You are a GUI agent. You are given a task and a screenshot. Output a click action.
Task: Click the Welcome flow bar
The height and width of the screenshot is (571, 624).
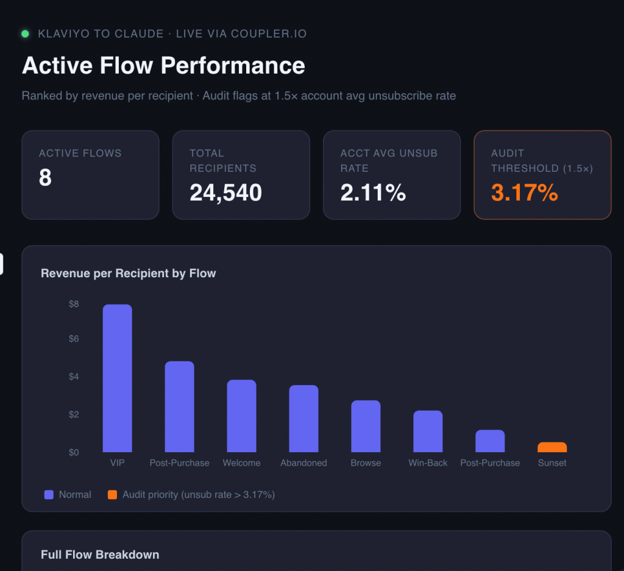coord(241,416)
